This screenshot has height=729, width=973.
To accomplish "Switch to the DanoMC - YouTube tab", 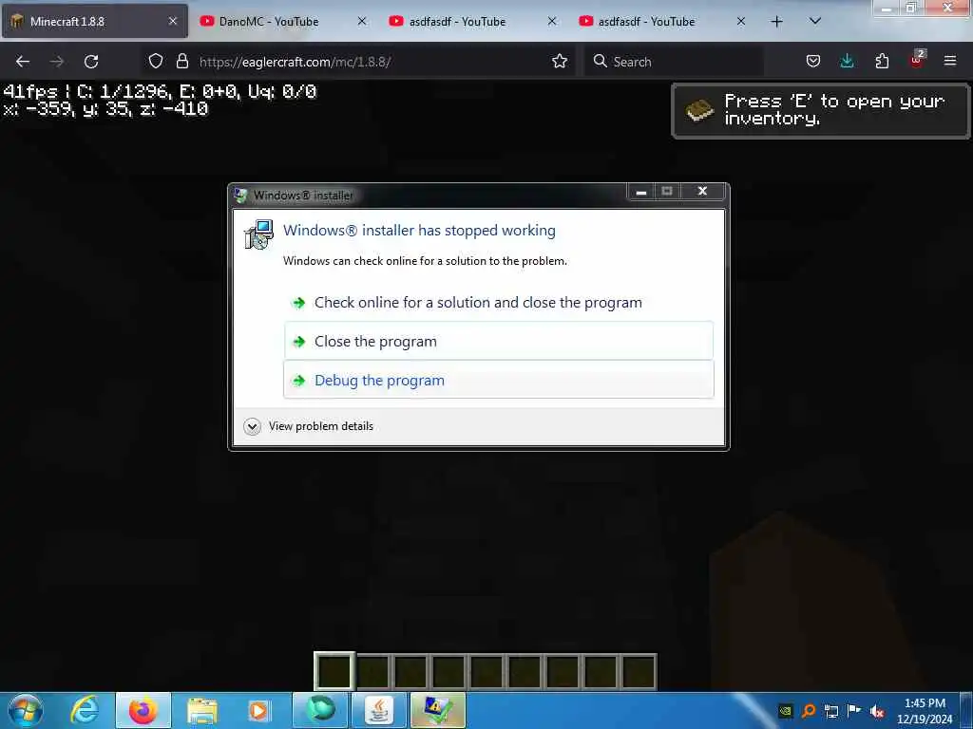I will 283,22.
